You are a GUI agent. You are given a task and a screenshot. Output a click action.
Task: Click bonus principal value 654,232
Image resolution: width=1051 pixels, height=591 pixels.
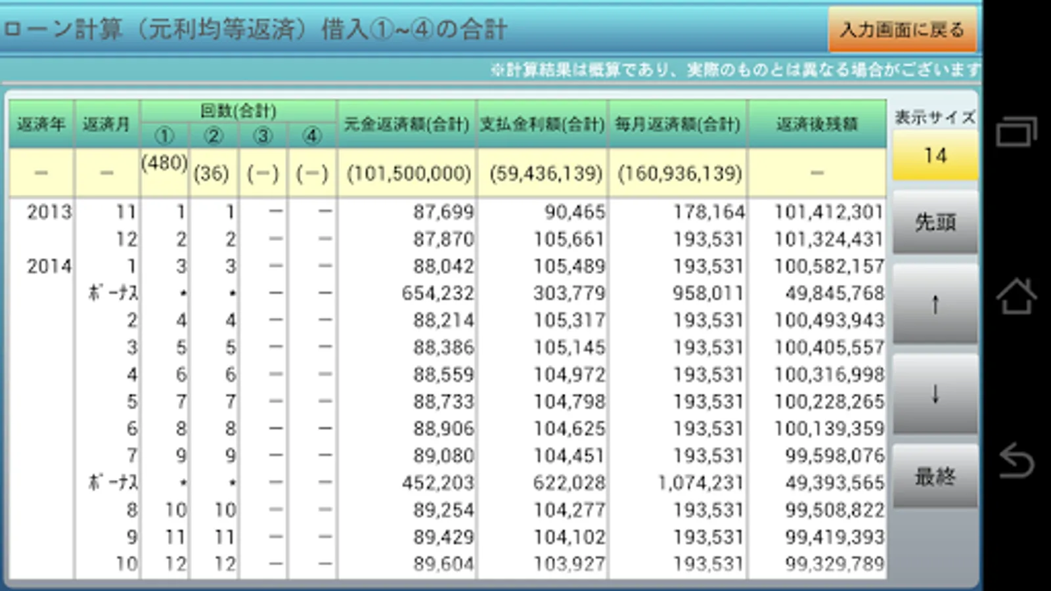[438, 293]
